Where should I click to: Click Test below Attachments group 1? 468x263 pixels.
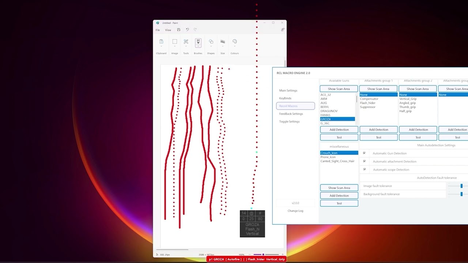click(378, 137)
